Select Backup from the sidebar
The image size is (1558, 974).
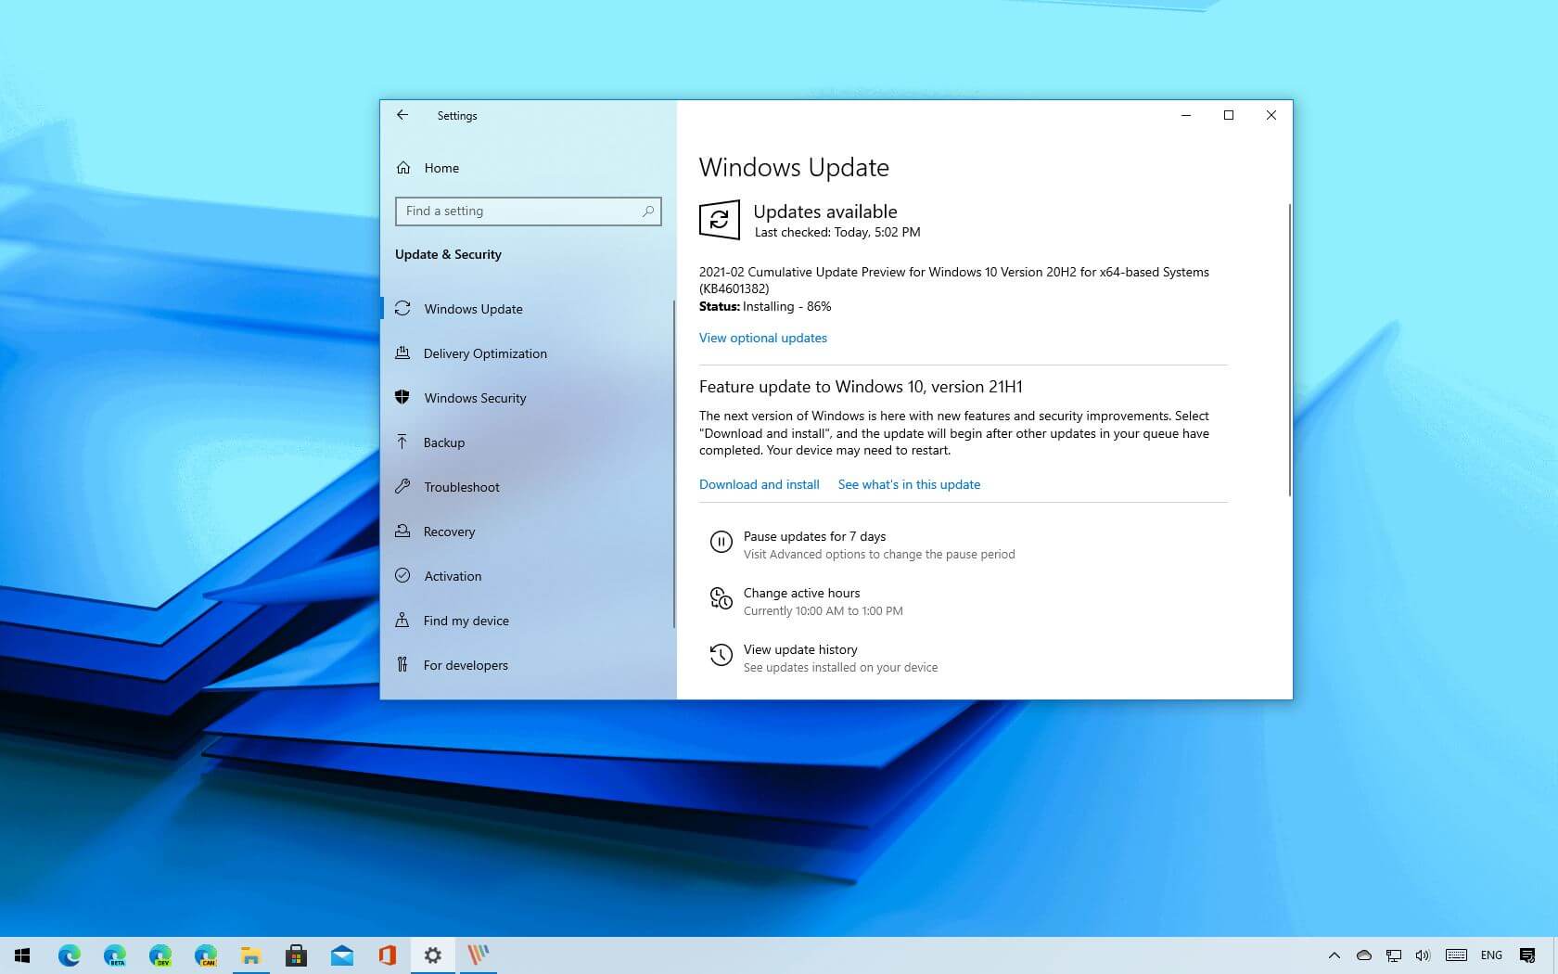coord(444,442)
